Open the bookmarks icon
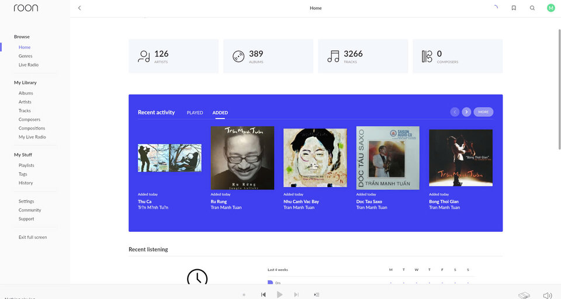The width and height of the screenshot is (561, 299). tap(514, 8)
